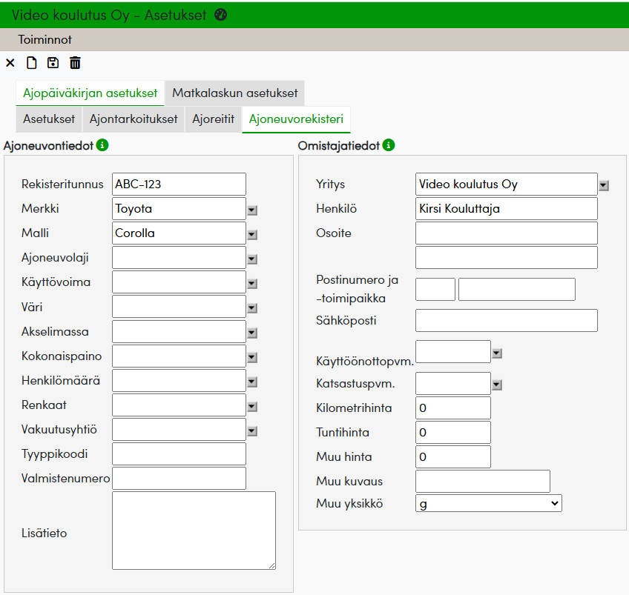This screenshot has height=595, width=629.
Task: Click the Rekisteritunnus input field
Action: coord(179,185)
